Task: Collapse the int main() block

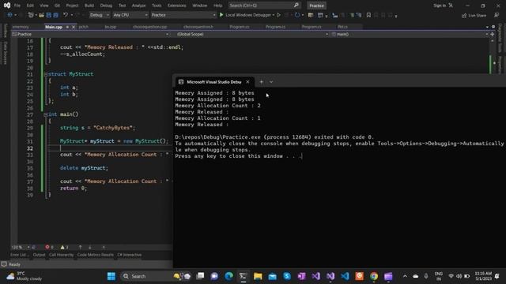Action: 46,114
